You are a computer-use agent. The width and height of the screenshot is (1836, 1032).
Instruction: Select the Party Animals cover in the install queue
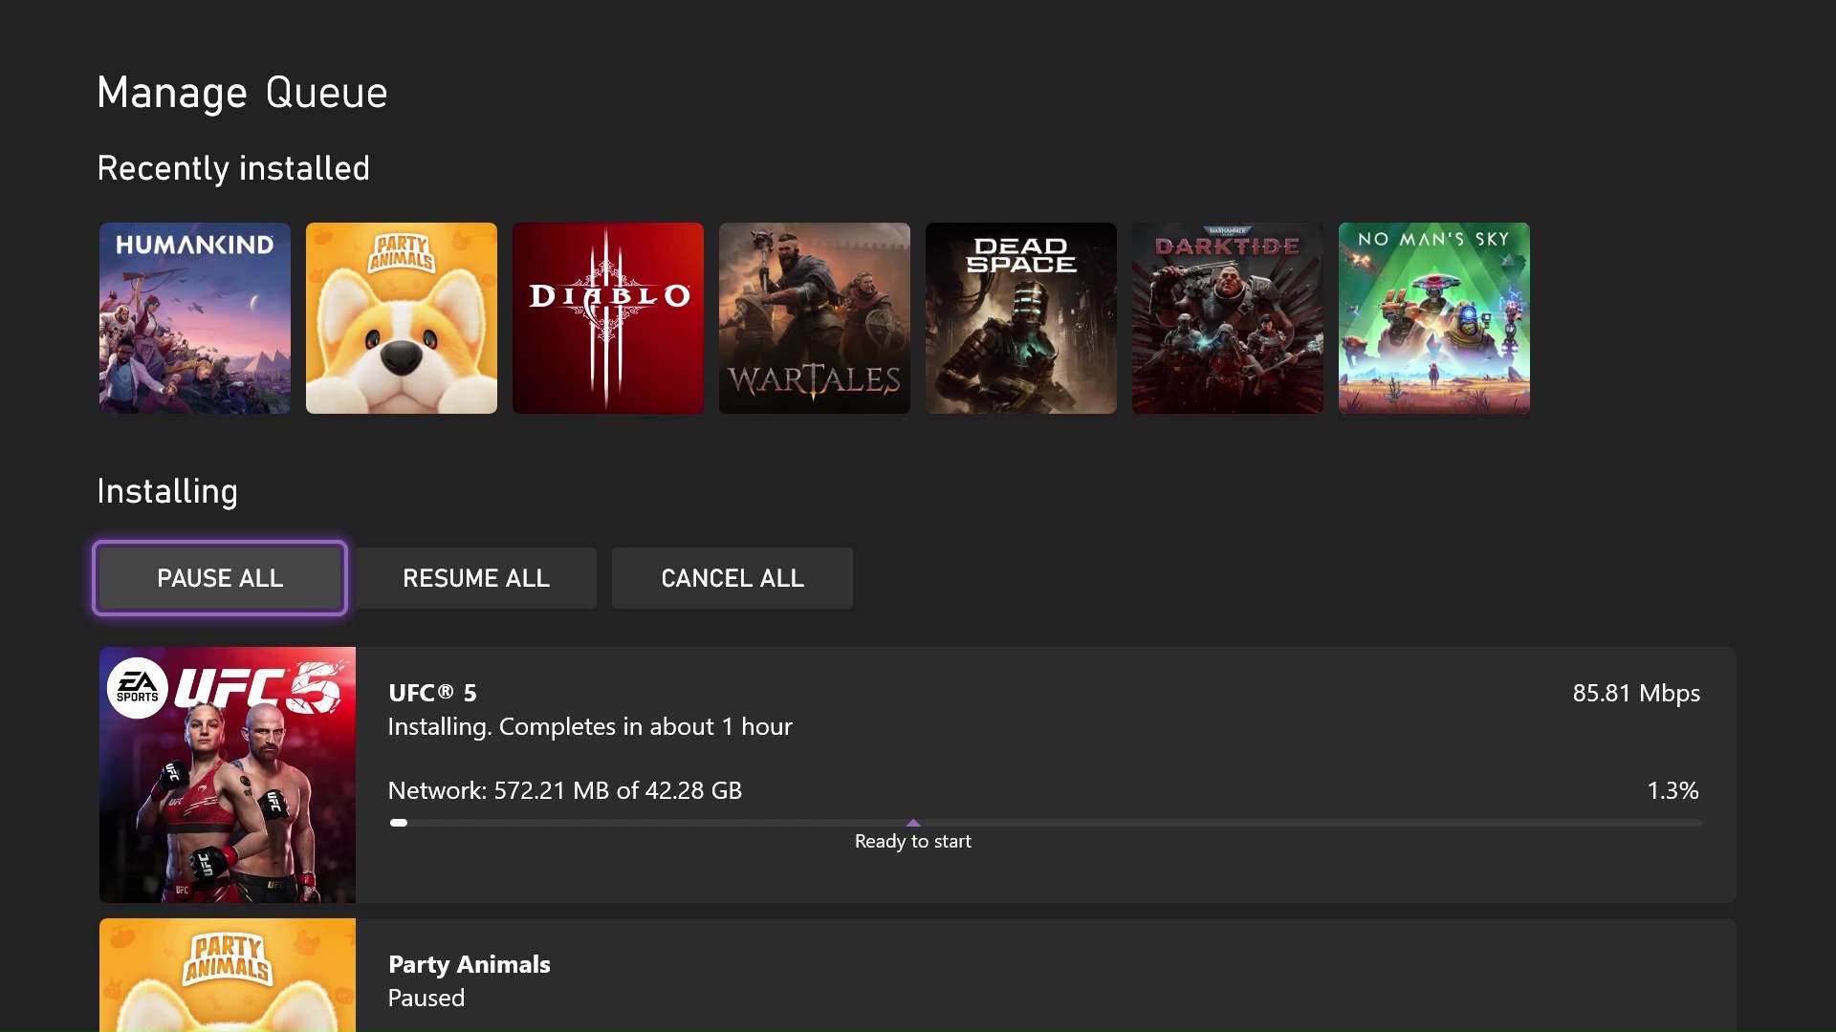[x=228, y=975]
